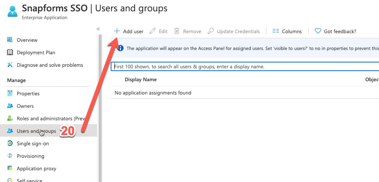
Task: Collapse the sidebar with double chevron
Action: pyautogui.click(x=98, y=29)
